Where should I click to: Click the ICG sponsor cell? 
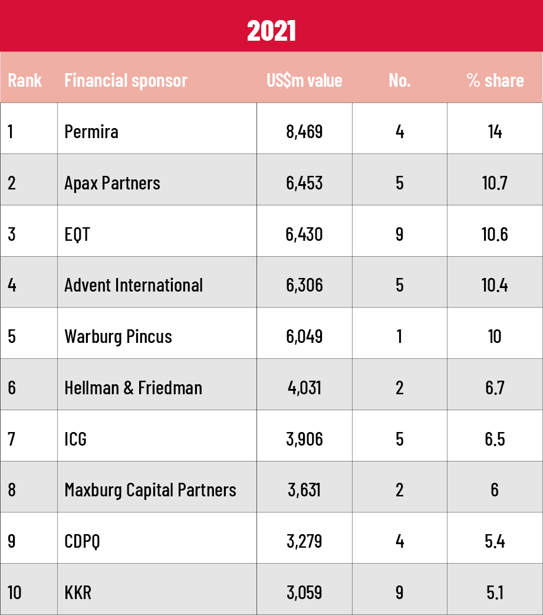coord(75,439)
